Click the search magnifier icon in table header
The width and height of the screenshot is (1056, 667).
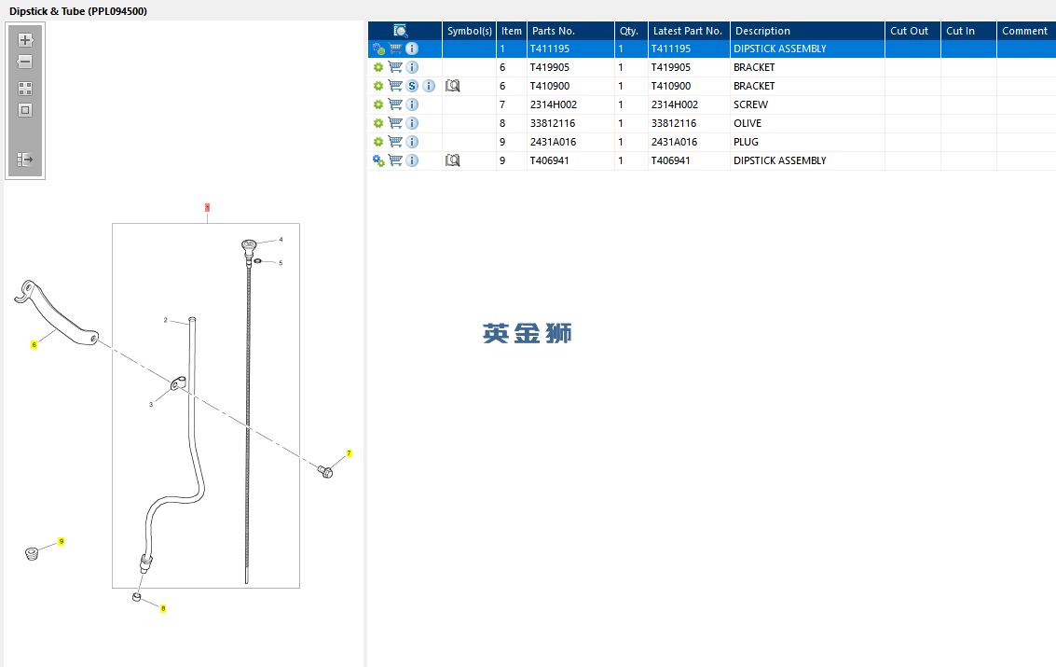click(x=401, y=30)
